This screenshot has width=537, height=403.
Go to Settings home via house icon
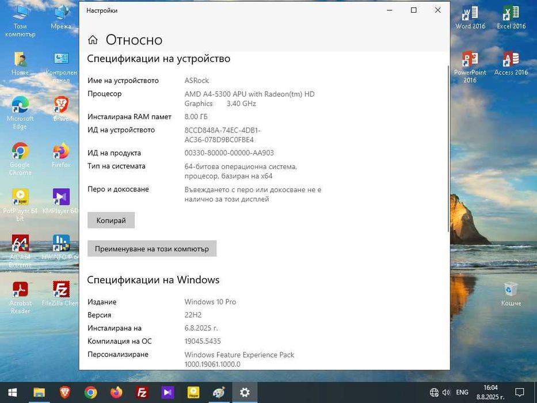(x=93, y=40)
